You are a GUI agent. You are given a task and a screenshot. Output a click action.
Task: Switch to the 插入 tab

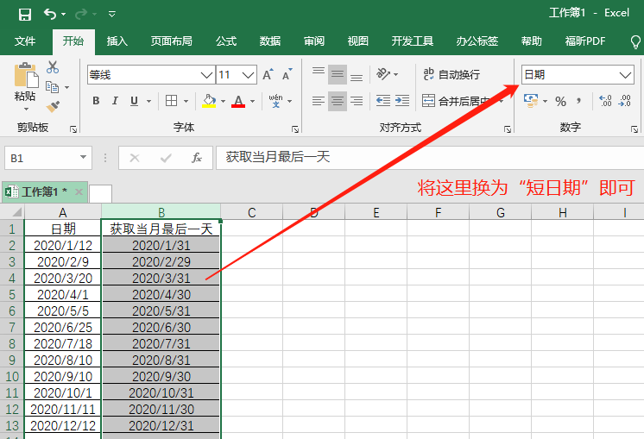pos(117,41)
